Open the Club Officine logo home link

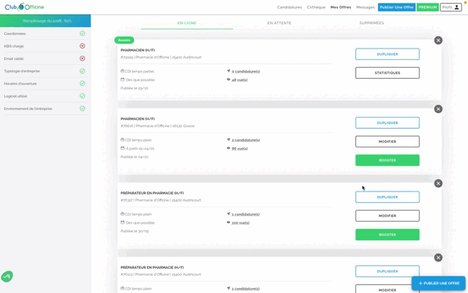[24, 7]
